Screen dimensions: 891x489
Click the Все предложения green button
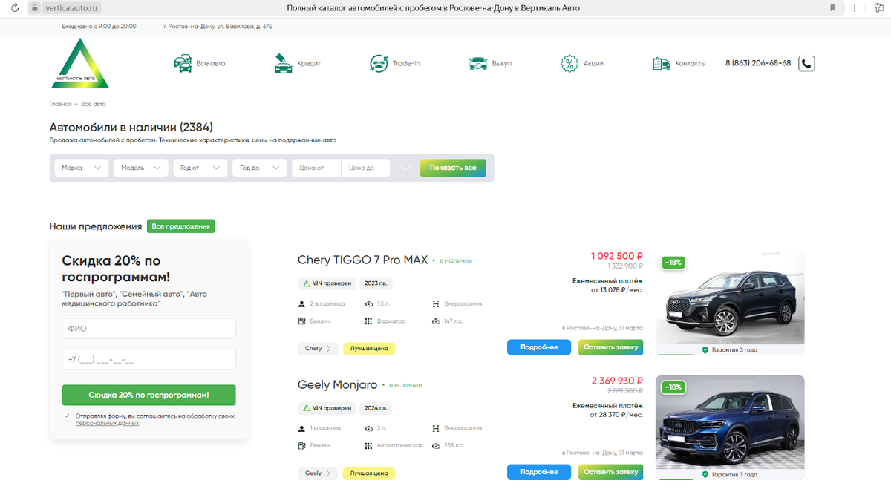point(180,226)
